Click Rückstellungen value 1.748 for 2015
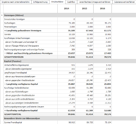Screen dimensions: 136x124 pos(90,92)
